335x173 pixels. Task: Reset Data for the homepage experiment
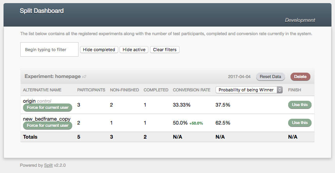point(271,77)
